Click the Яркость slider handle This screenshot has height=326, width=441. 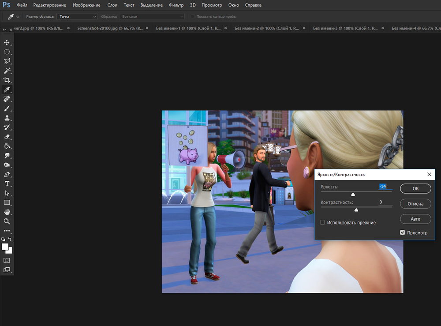click(353, 194)
